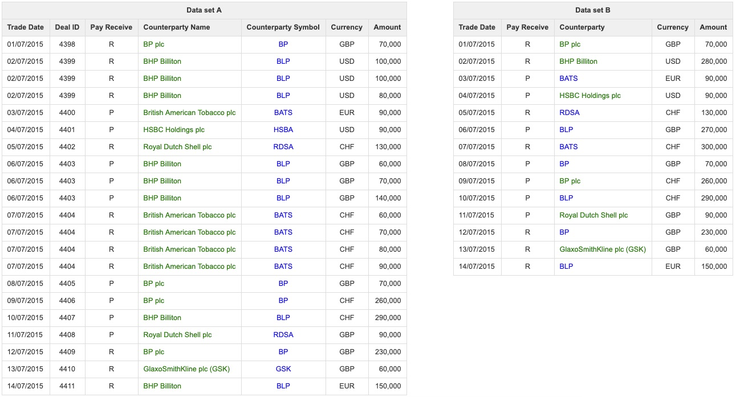Select the 'Counterparty Name' column header
Image resolution: width=736 pixels, height=397 pixels.
click(177, 27)
